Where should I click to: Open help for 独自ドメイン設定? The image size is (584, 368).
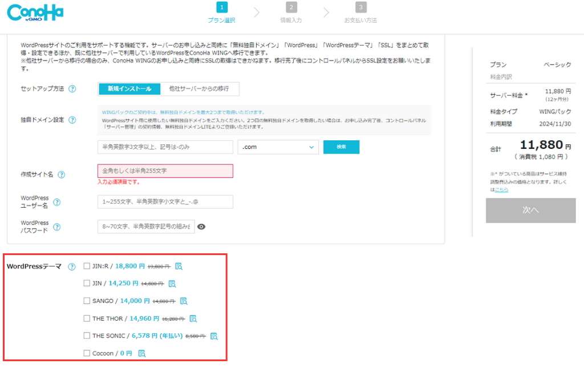72,120
